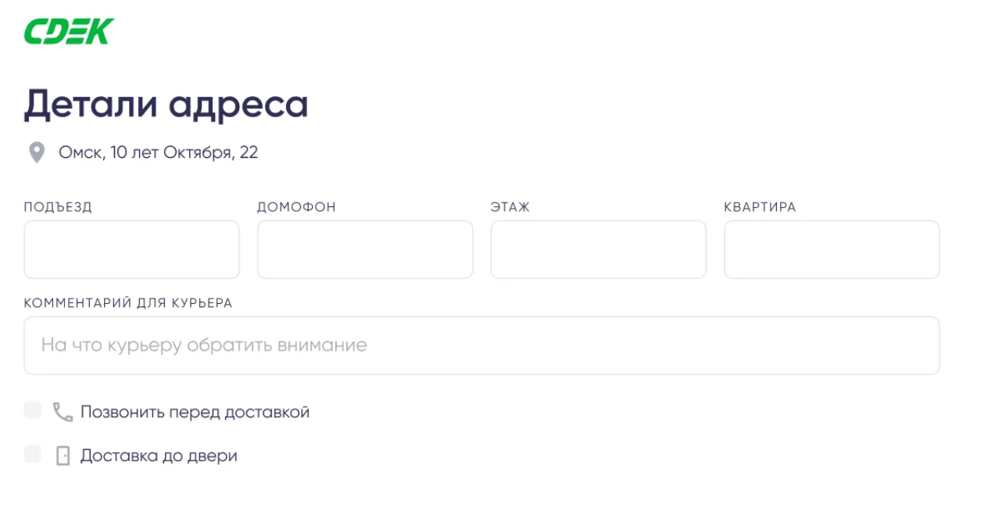981x522 pixels.
Task: Enable the 'Позвонить перед доставкой' checkbox
Action: (32, 410)
